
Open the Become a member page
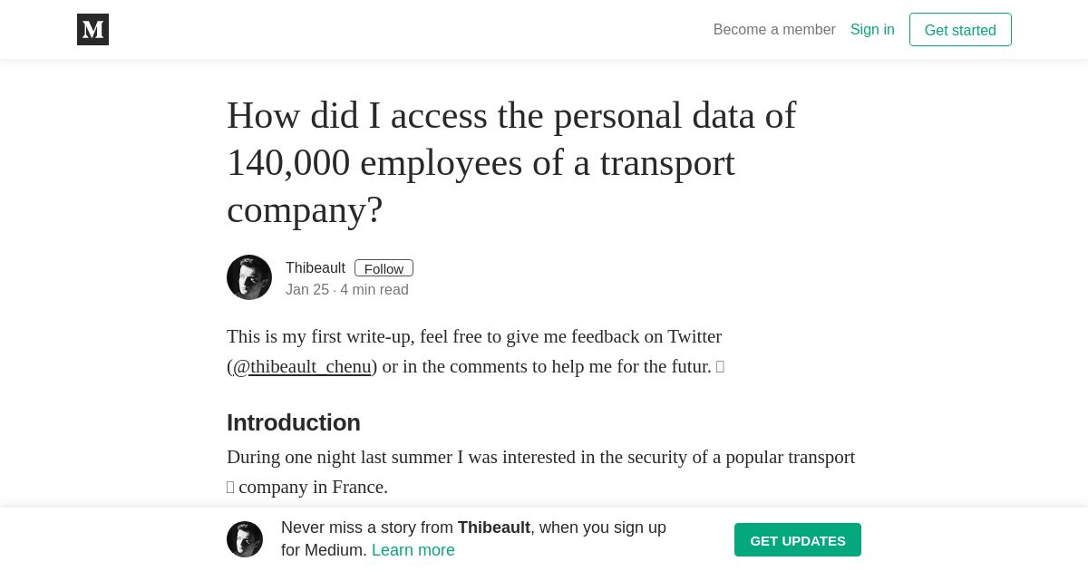click(774, 30)
